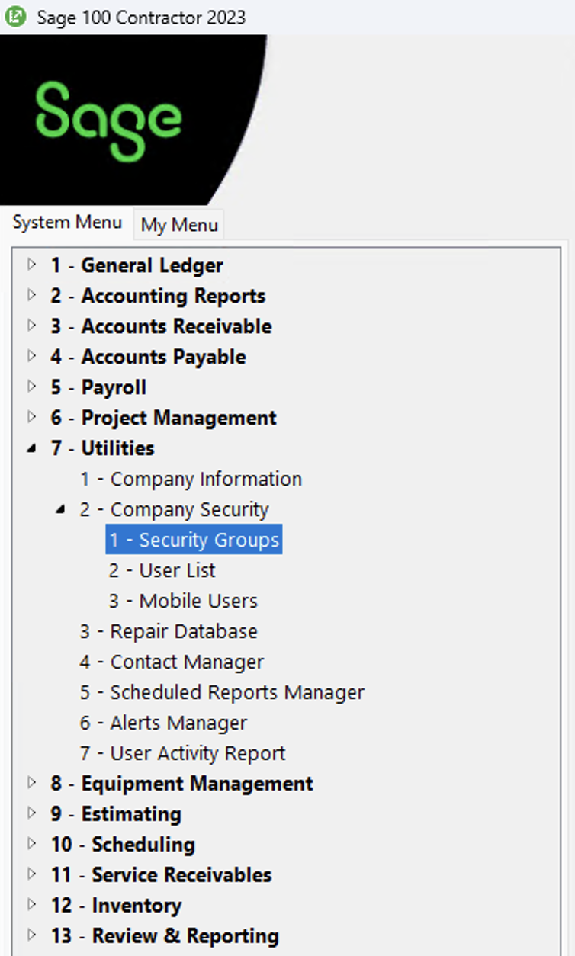The width and height of the screenshot is (575, 956).
Task: Collapse the Company Security subtree arrow
Action: [60, 509]
